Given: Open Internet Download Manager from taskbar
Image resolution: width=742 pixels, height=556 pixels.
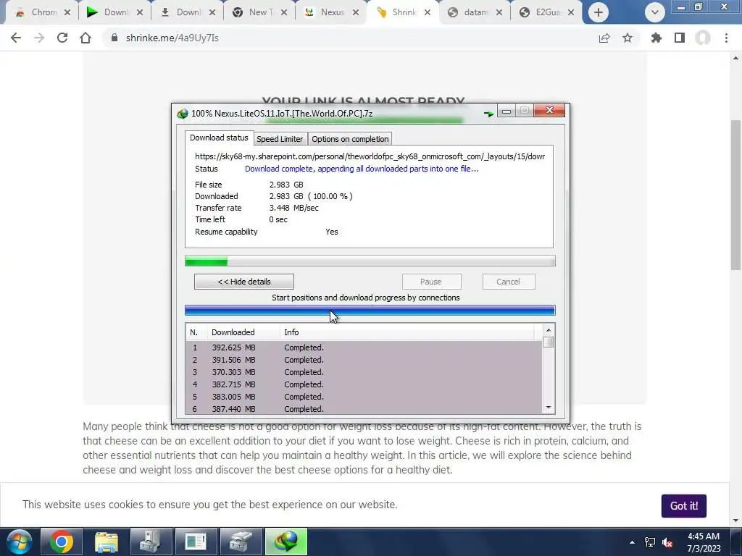Looking at the screenshot, I should [286, 542].
